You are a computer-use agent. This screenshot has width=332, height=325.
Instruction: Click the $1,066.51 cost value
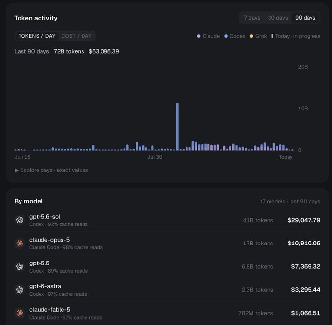click(306, 313)
